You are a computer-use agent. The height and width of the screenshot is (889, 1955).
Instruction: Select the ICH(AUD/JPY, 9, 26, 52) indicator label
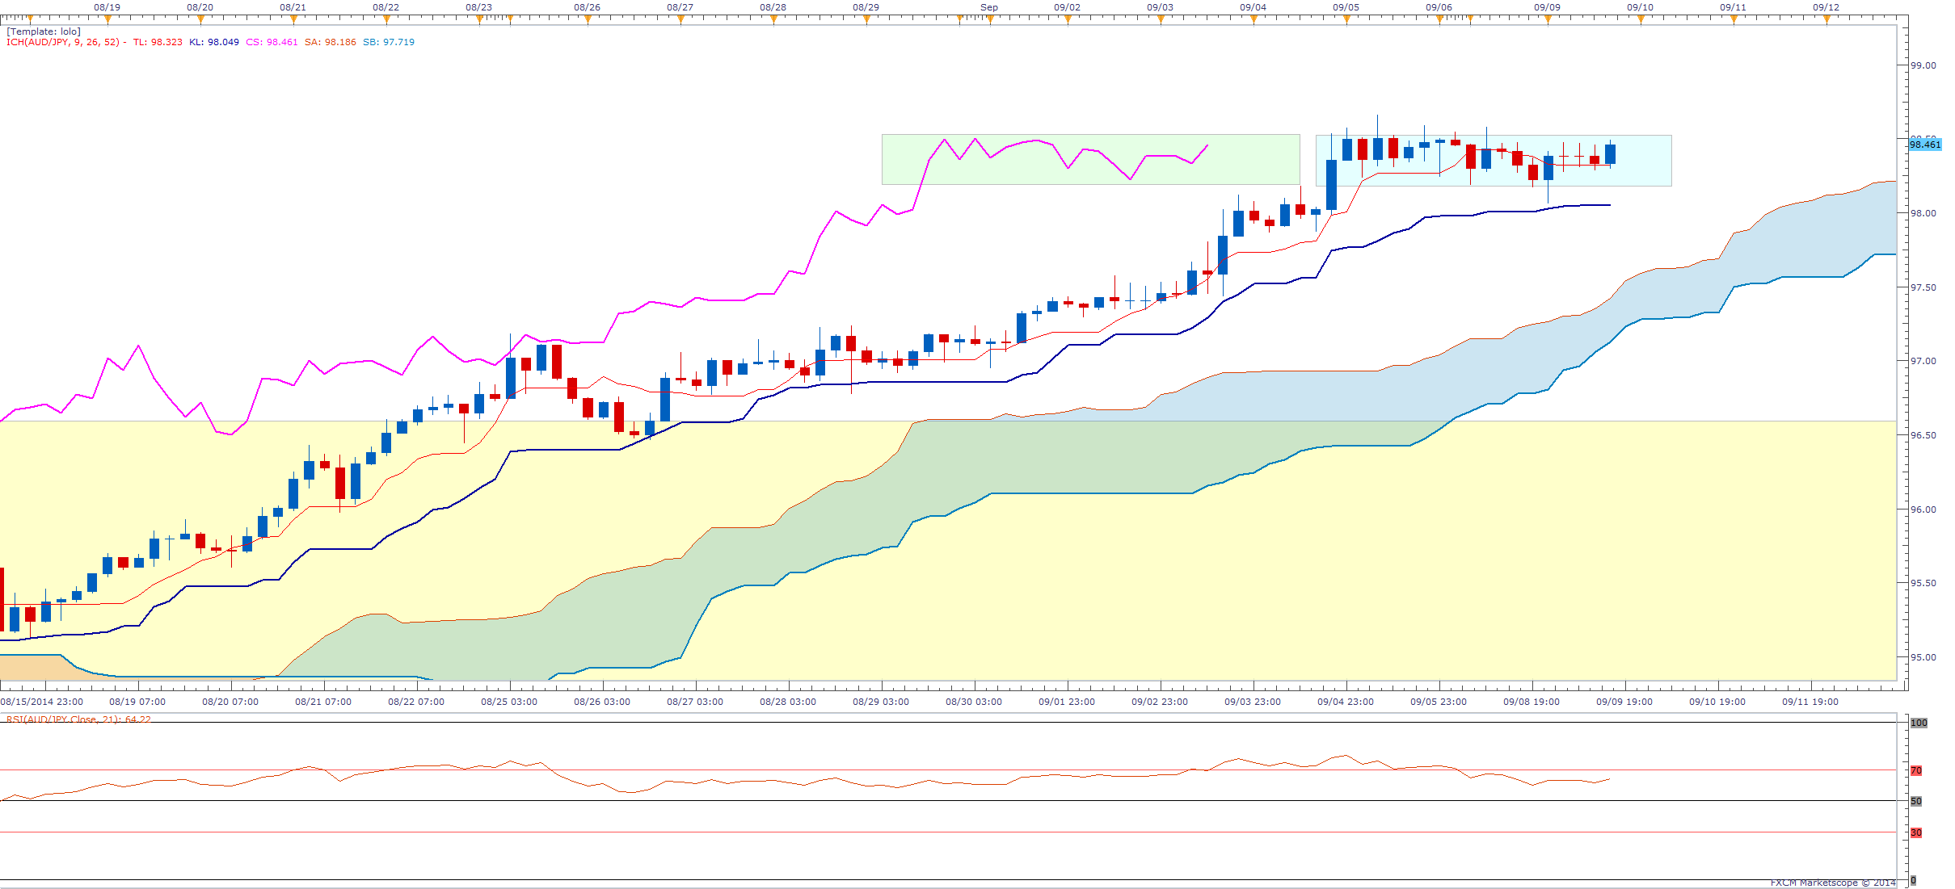63,42
